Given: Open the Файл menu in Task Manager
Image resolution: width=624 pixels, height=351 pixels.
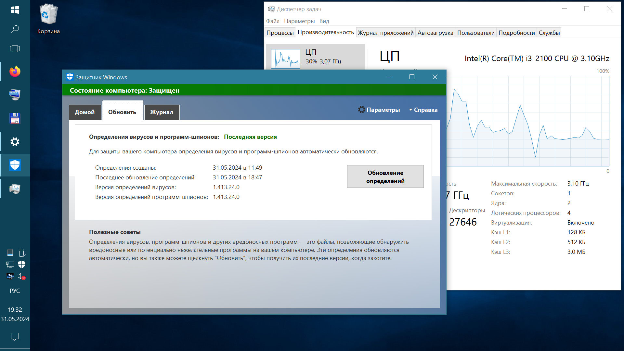Looking at the screenshot, I should coord(273,21).
